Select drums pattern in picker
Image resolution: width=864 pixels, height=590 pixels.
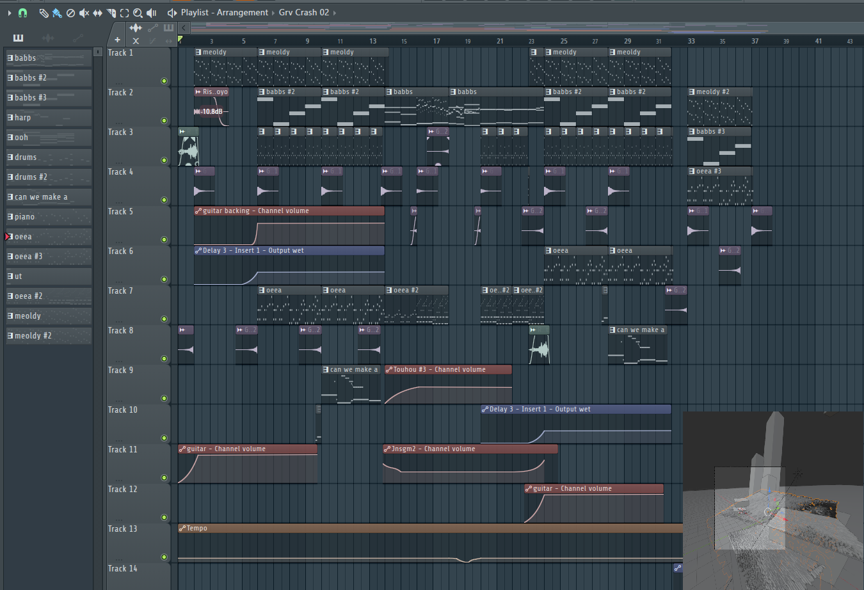click(49, 157)
